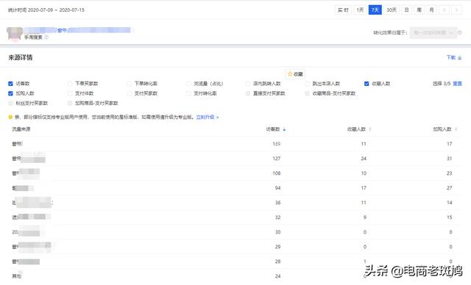This screenshot has width=471, height=285.
Task: Check the 支付件数 checkbox
Action: (70, 93)
